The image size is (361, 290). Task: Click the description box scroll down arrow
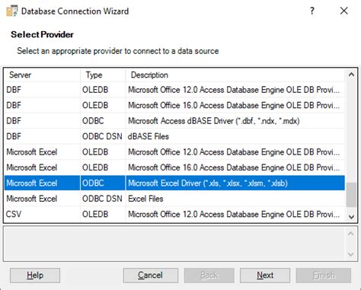351,254
